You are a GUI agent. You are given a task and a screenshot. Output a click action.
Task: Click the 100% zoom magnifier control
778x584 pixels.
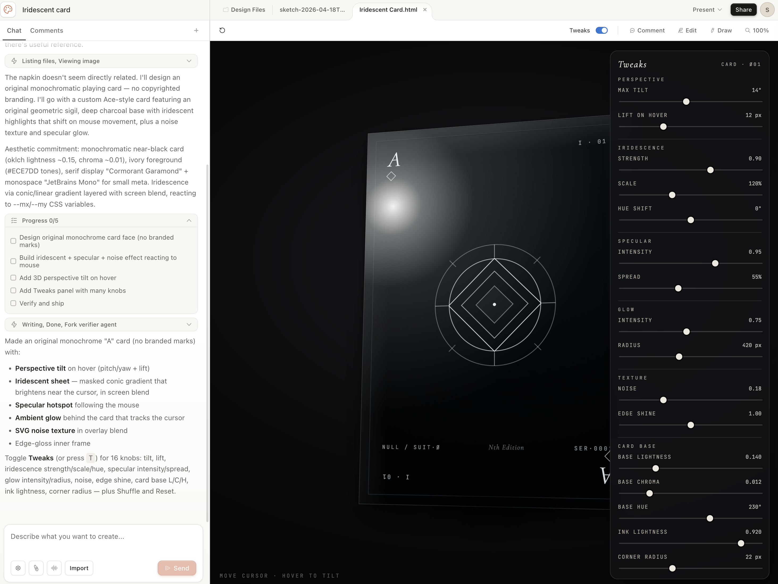tap(756, 31)
